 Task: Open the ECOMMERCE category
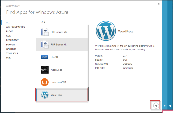pos(12,40)
